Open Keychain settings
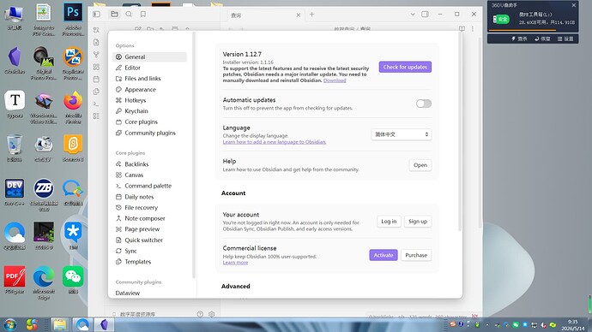 click(149, 111)
